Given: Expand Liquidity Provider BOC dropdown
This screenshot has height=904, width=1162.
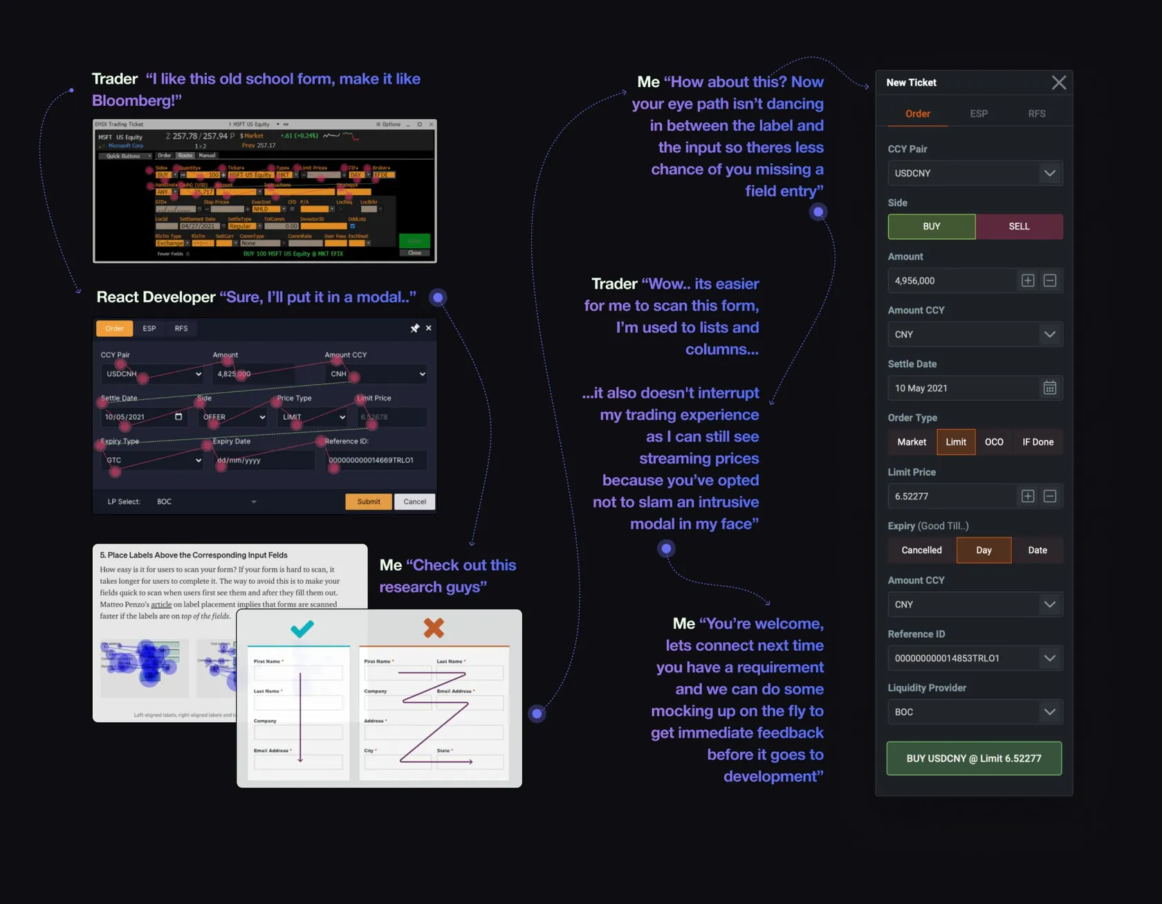Looking at the screenshot, I should click(x=975, y=712).
